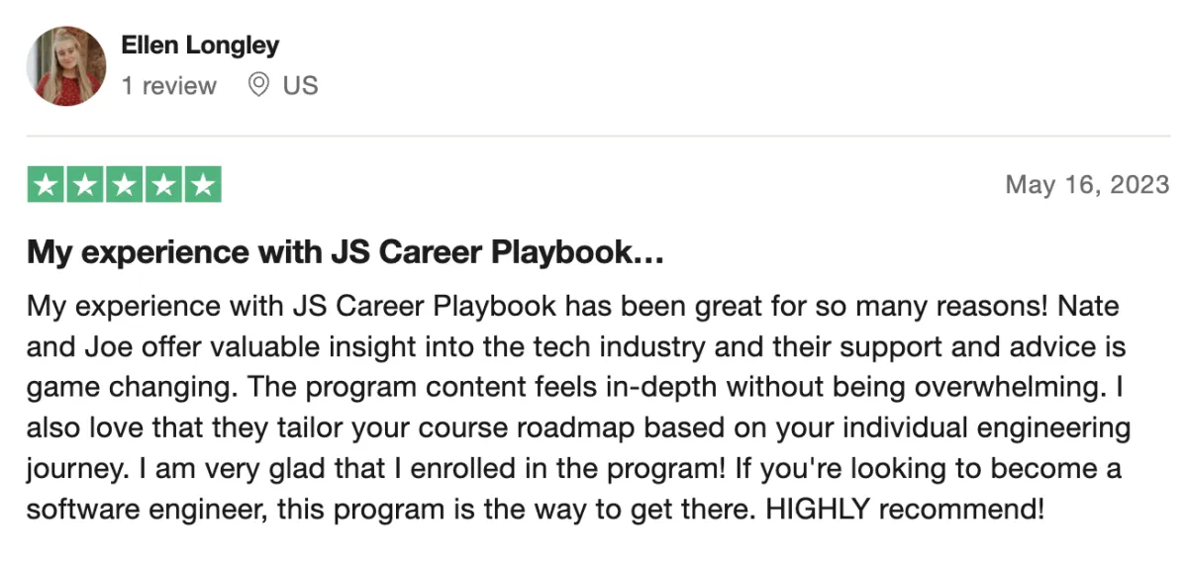Click "HIGHLY recommend!" at the review's end
1188x566 pixels.
tap(906, 511)
